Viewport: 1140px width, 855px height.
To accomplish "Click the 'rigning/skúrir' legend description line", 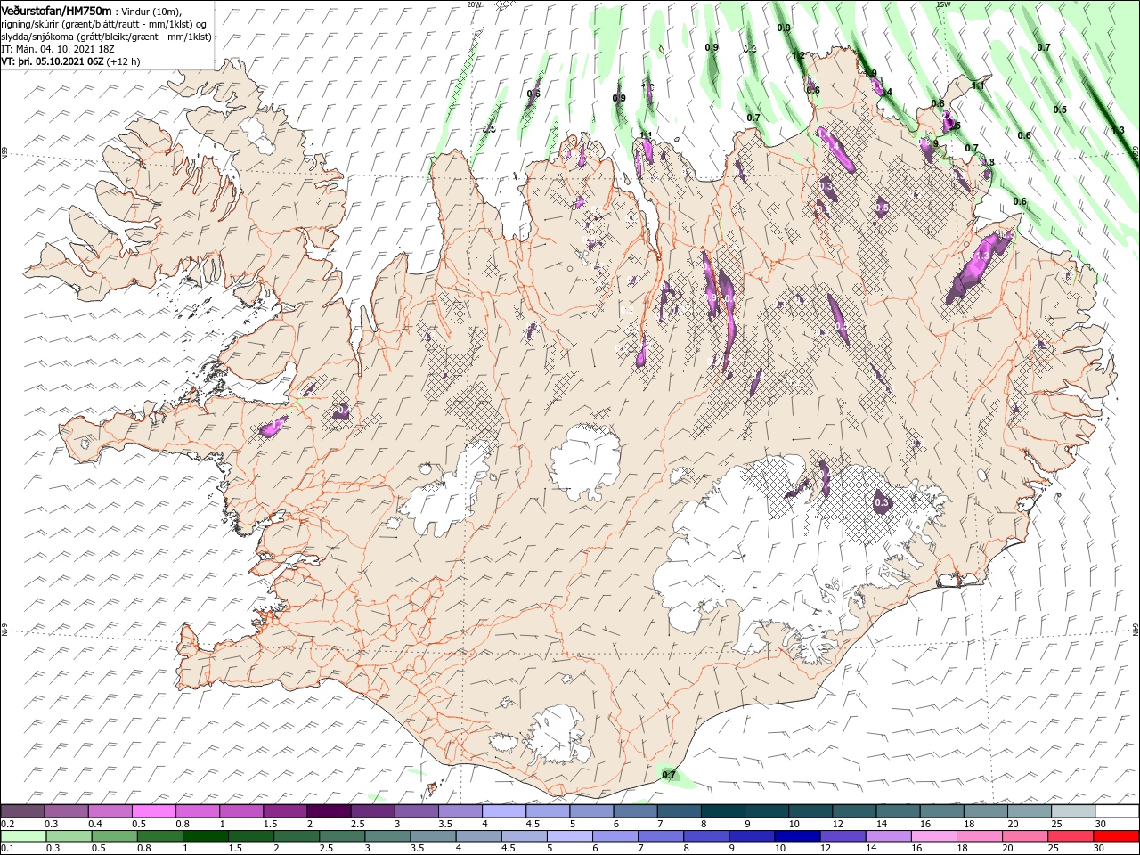I will [103, 23].
